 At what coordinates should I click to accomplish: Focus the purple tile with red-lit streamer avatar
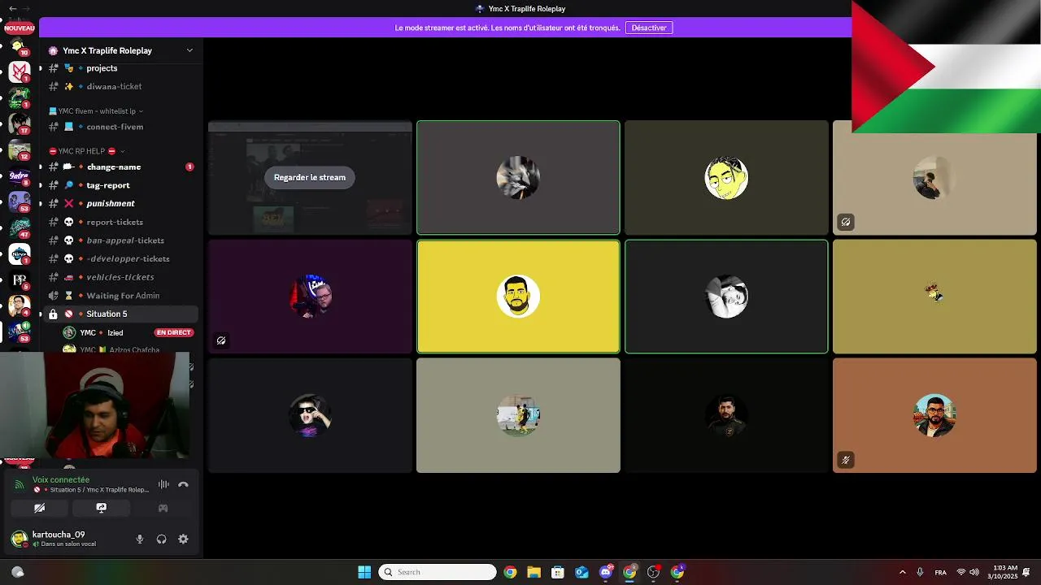pyautogui.click(x=310, y=297)
